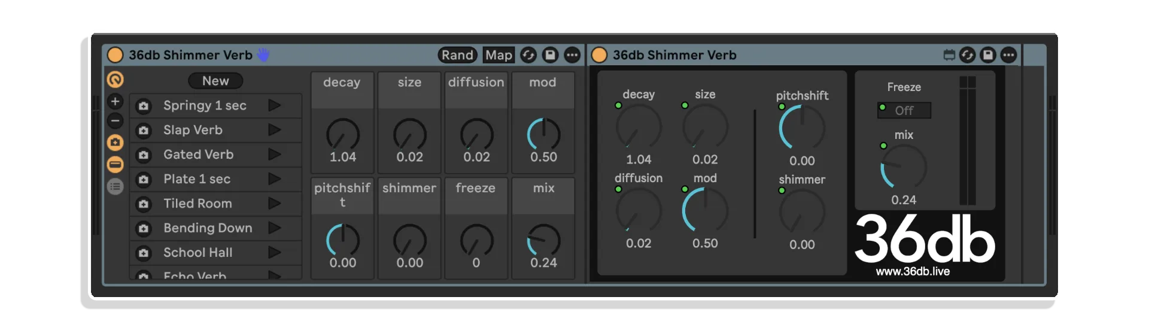Click the device hot-swap preset icon

point(967,55)
